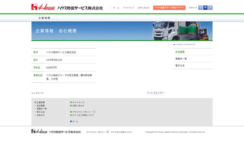Click the copyright notice text
Image resolution: width=244 pixels, height=152 pixels.
pyautogui.click(x=175, y=132)
